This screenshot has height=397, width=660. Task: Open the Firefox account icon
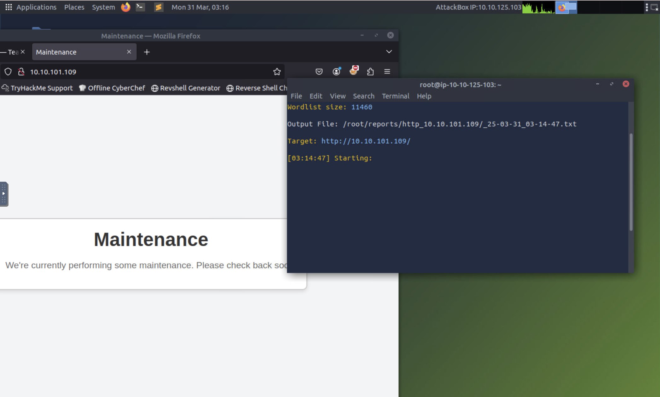pos(336,72)
